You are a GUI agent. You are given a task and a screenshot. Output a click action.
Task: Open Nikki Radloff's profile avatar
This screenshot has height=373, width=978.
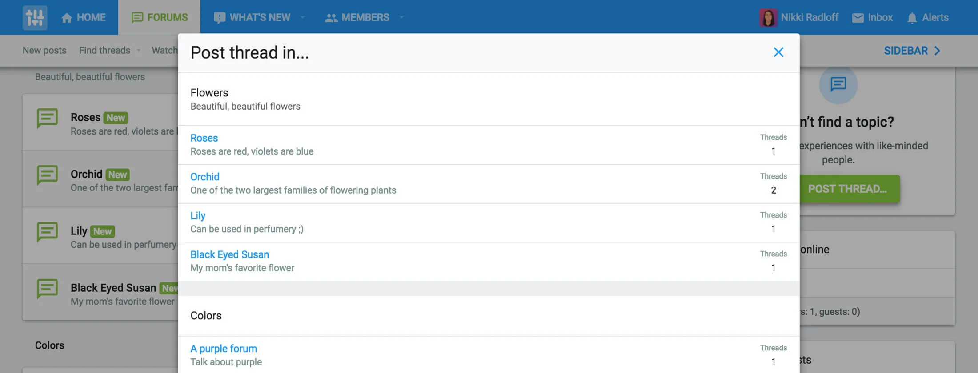768,18
